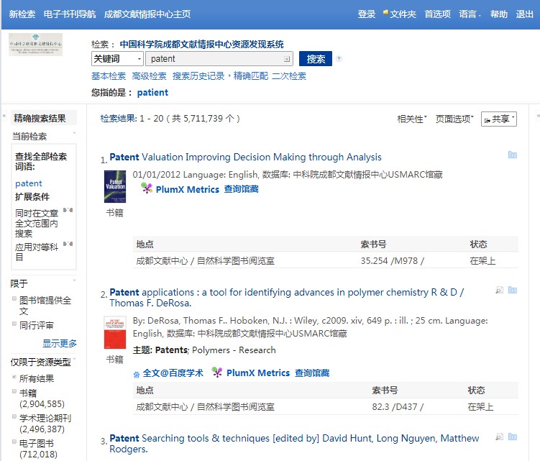Screen dimensions: 540x461
Task: Click 中国科学院成都文献情报中心资源发现系统 heading
Action: [x=202, y=45]
